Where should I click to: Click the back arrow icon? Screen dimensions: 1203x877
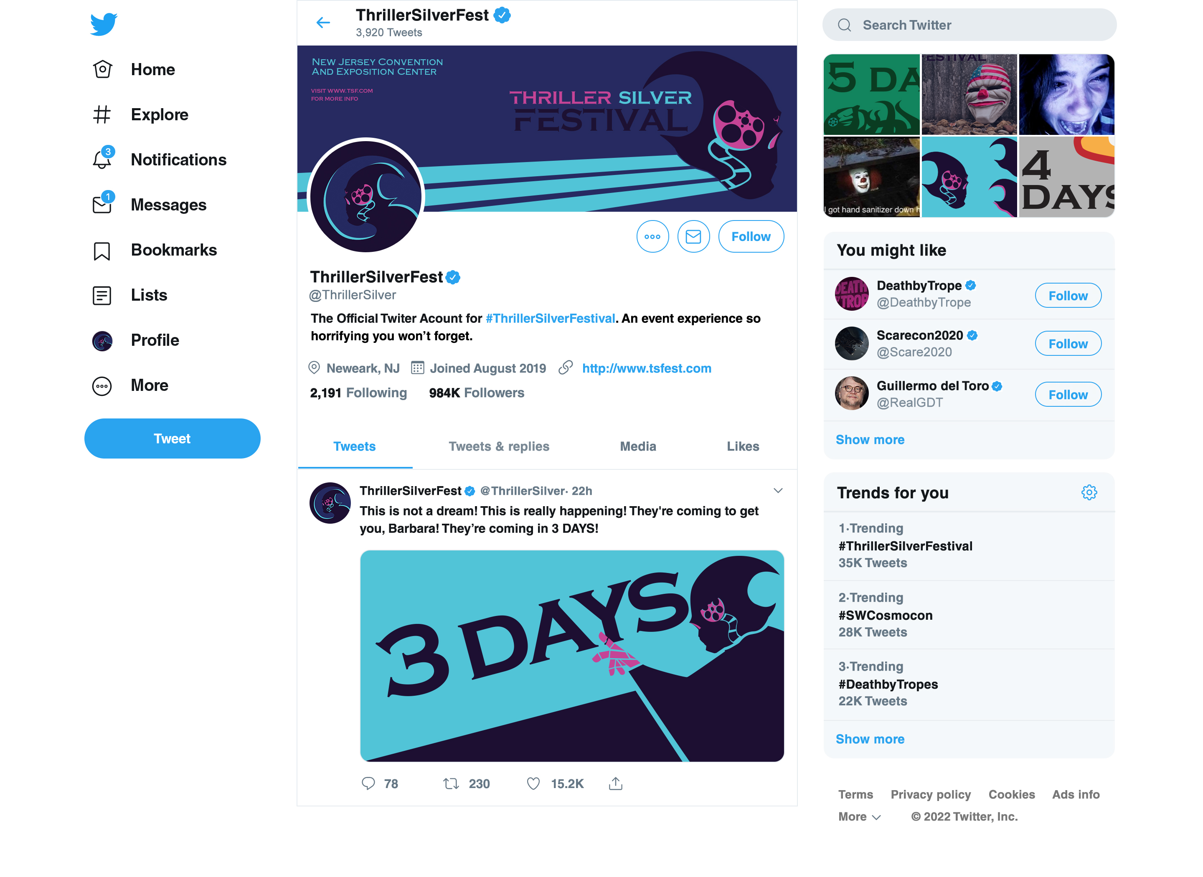(323, 22)
